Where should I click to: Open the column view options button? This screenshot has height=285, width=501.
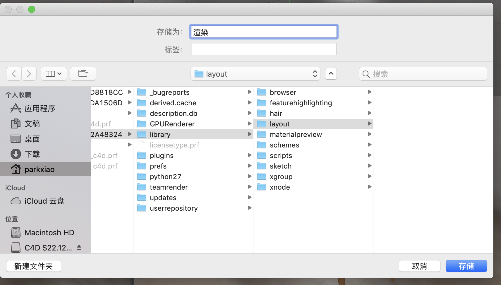(54, 74)
